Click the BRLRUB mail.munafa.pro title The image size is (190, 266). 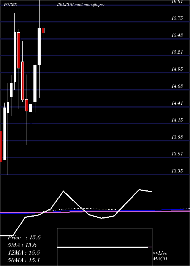pyautogui.click(x=81, y=5)
